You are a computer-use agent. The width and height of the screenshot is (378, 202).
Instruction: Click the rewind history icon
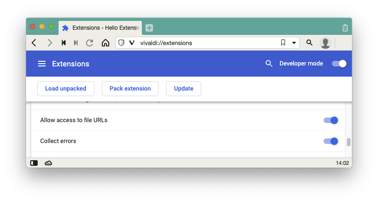click(63, 43)
